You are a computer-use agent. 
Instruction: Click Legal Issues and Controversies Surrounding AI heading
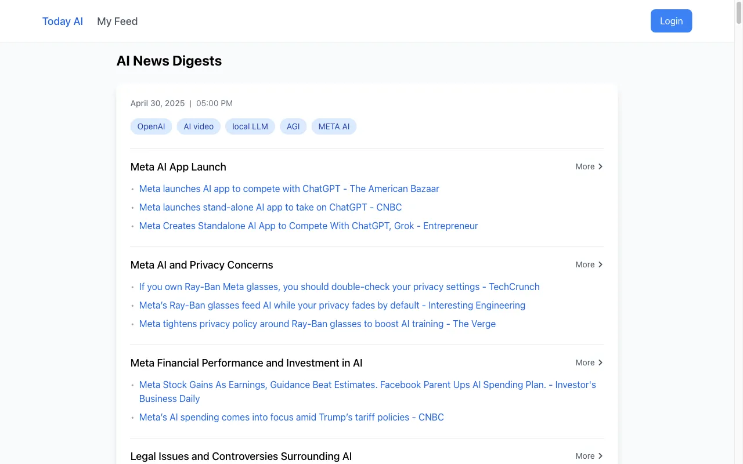click(241, 456)
